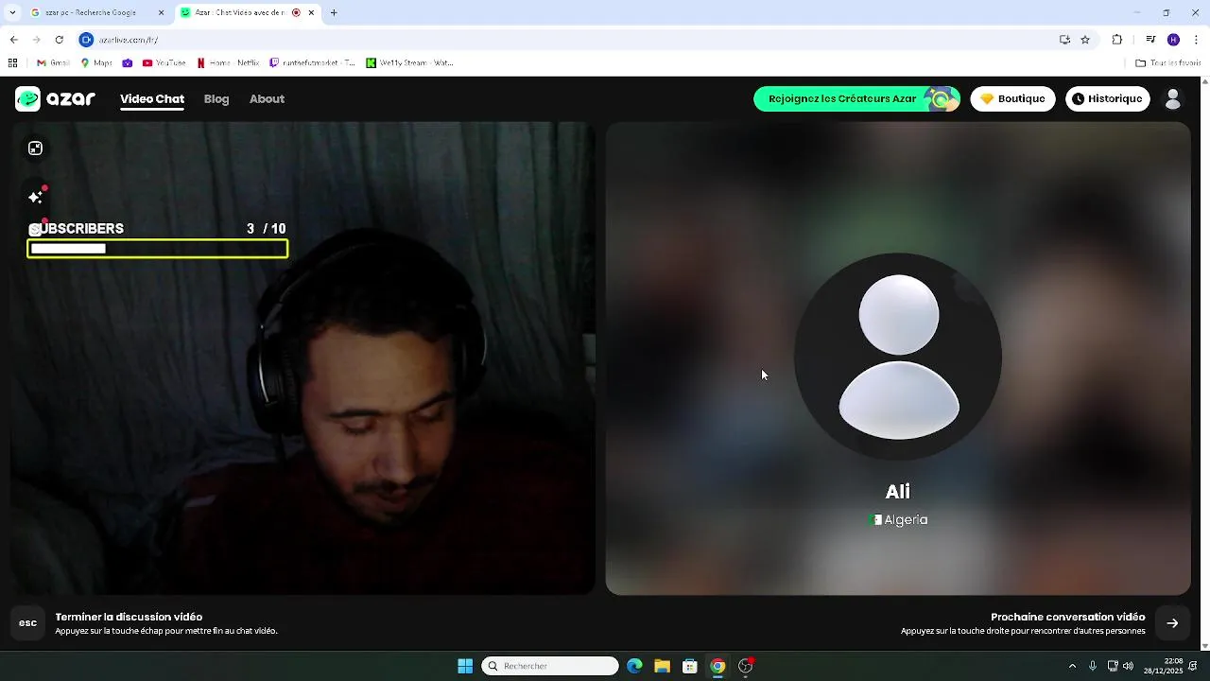Open the Historique button
The height and width of the screenshot is (681, 1210).
(x=1108, y=98)
